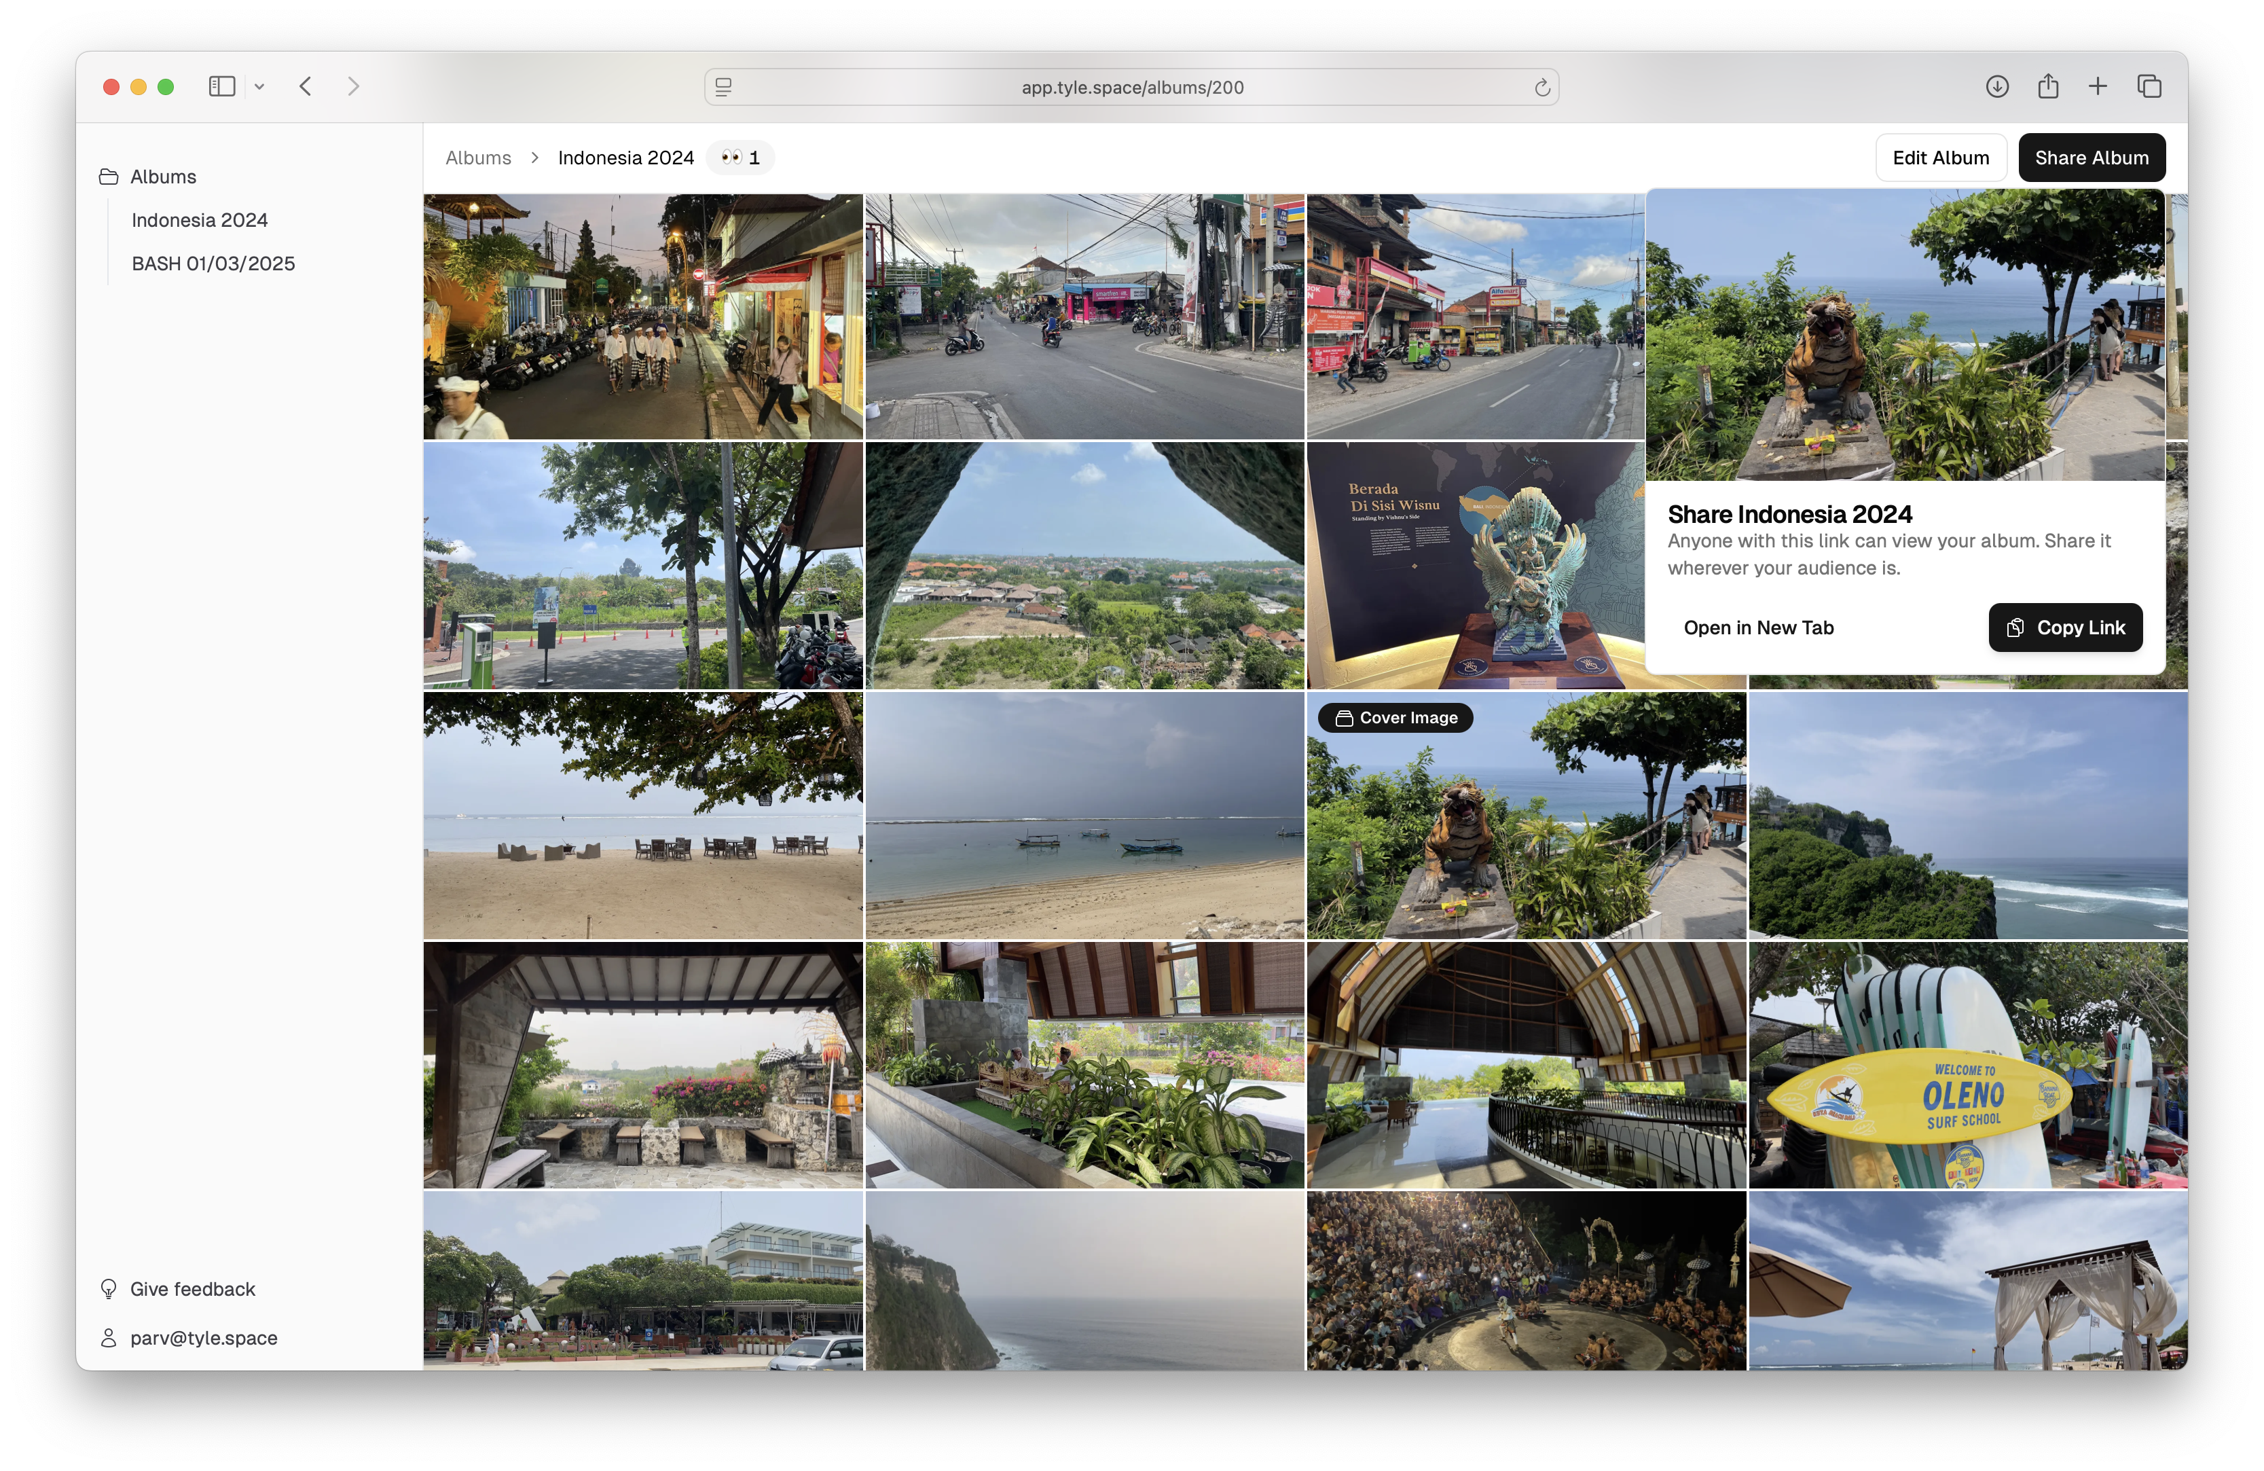This screenshot has height=1471, width=2264.
Task: Click the eyes view-count badge
Action: (x=740, y=158)
